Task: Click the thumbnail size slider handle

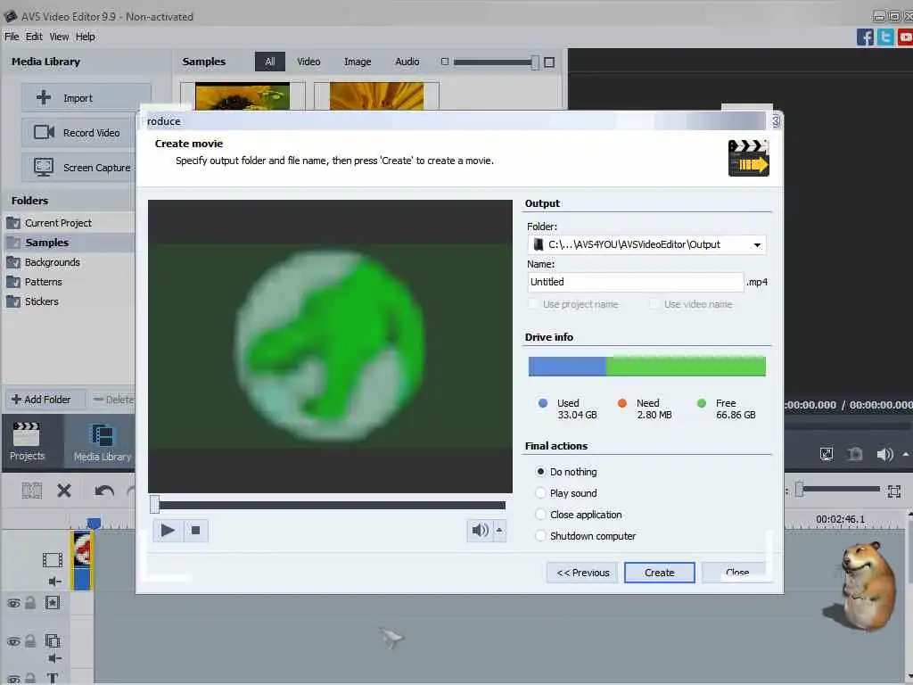Action: click(535, 62)
